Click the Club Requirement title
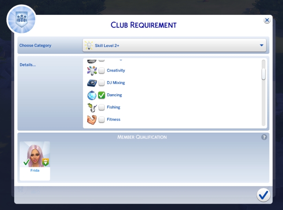This screenshot has width=283, height=210. click(143, 25)
